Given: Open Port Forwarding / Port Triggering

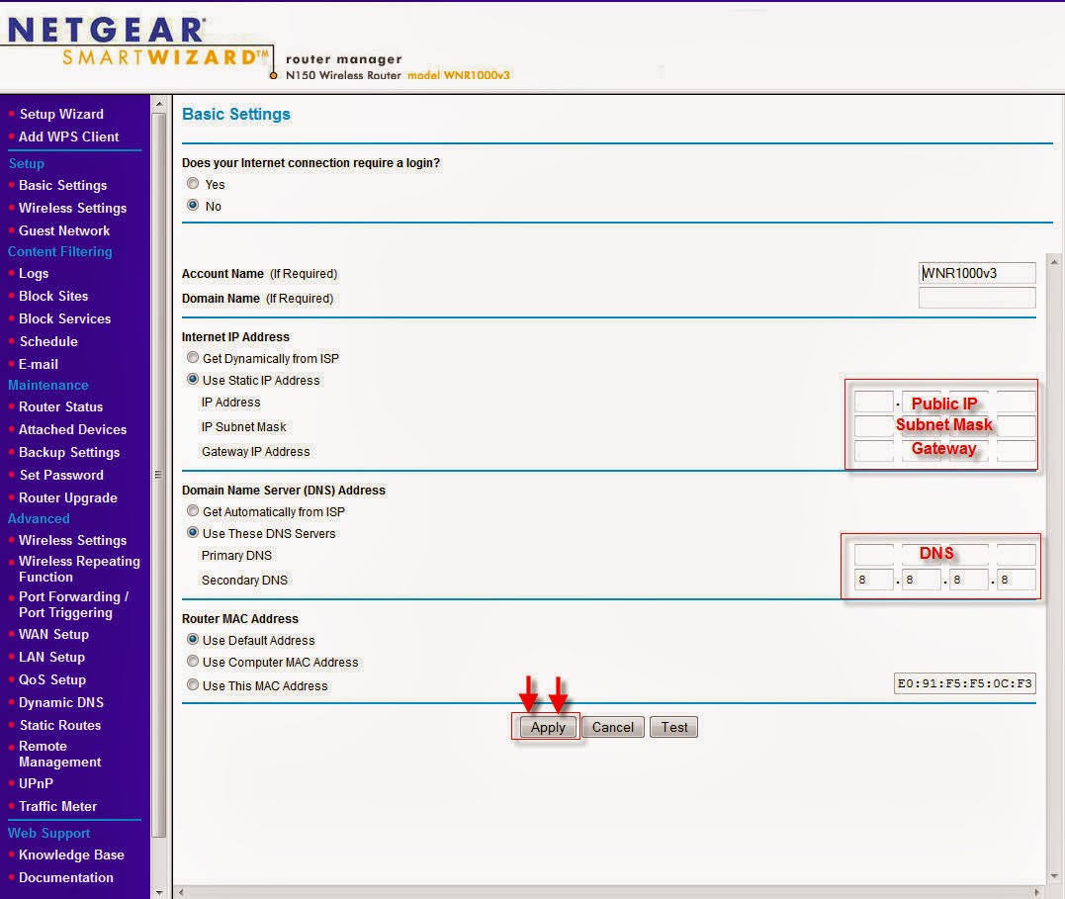Looking at the screenshot, I should click(73, 604).
